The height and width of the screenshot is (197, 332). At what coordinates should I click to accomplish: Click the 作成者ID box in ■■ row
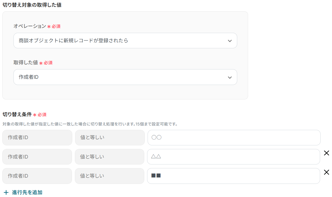(37, 176)
